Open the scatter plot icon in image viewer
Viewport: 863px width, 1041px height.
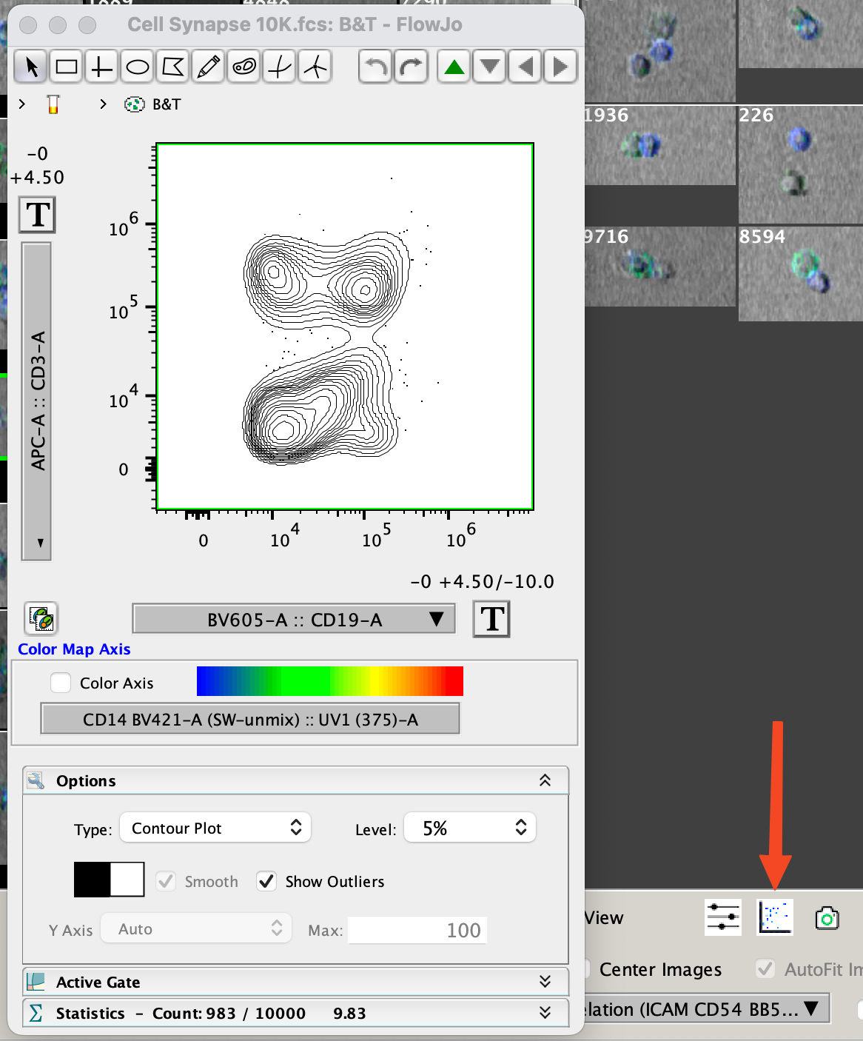774,917
